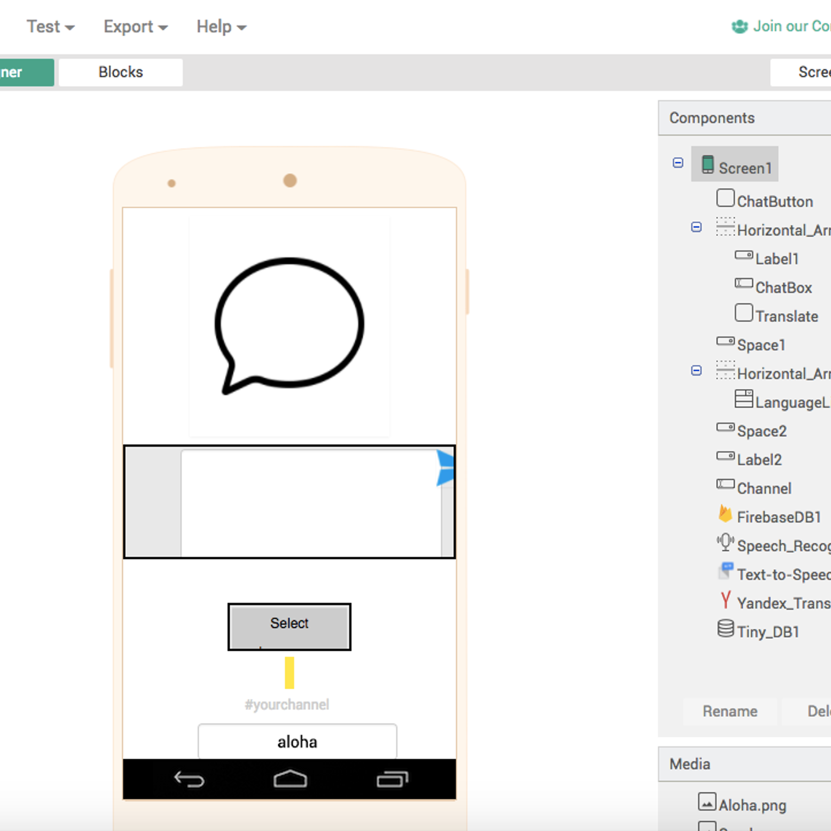Collapse the first Horizontal_Arrangement node
831x831 pixels.
pyautogui.click(x=696, y=227)
